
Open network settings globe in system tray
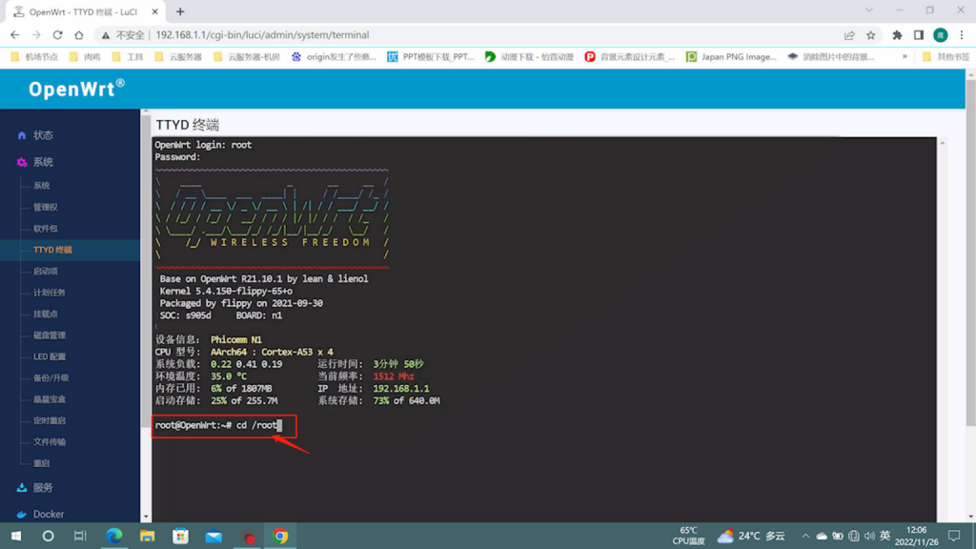[854, 536]
